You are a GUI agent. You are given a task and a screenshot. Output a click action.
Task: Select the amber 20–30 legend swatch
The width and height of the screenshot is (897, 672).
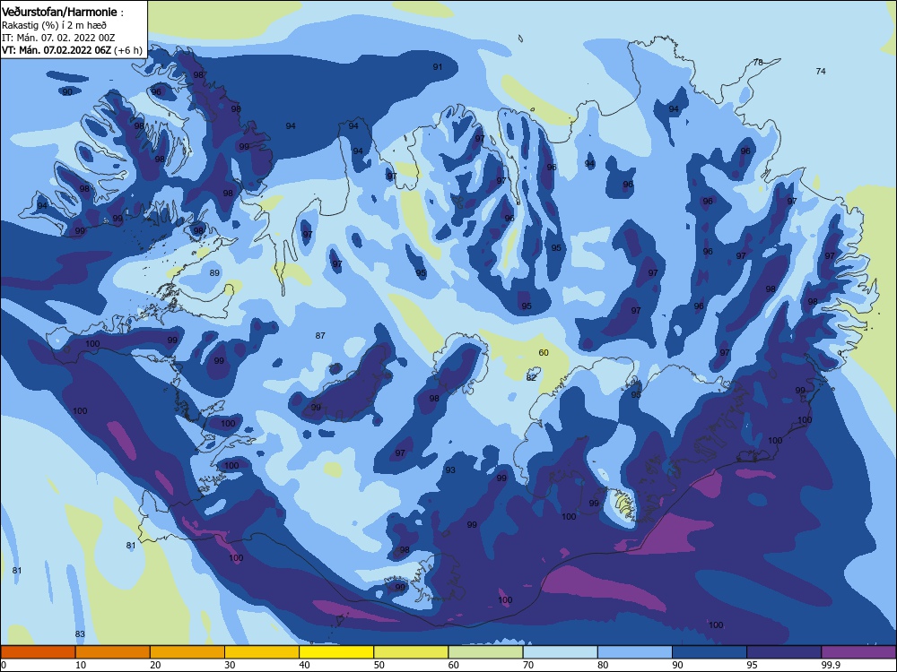pos(187,652)
